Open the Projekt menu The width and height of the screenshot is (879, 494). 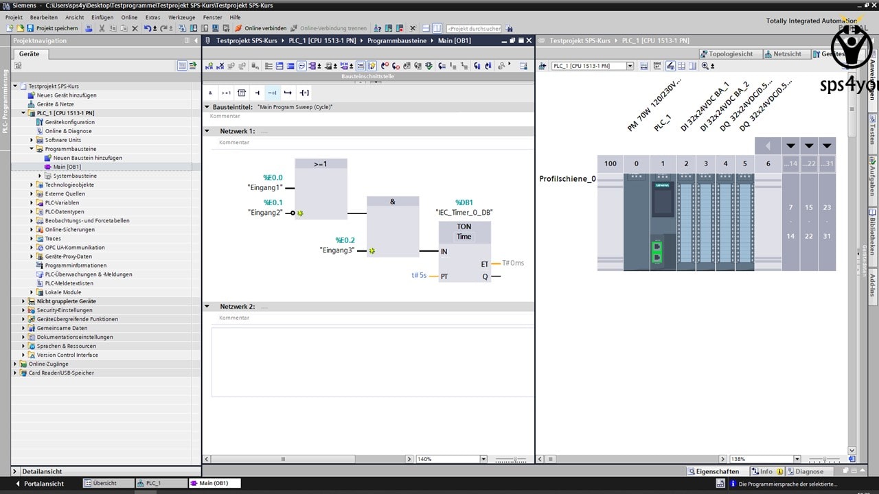click(x=14, y=17)
